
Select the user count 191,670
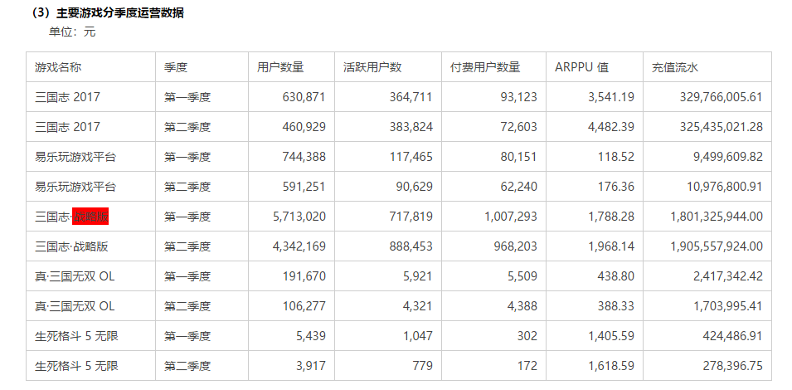point(304,277)
